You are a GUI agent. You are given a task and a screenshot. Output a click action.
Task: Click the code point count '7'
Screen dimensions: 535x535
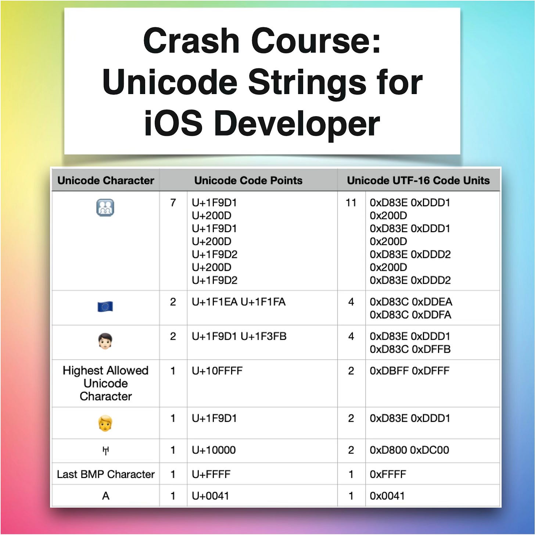pyautogui.click(x=173, y=202)
